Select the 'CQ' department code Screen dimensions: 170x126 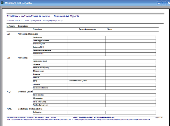pos(9,92)
